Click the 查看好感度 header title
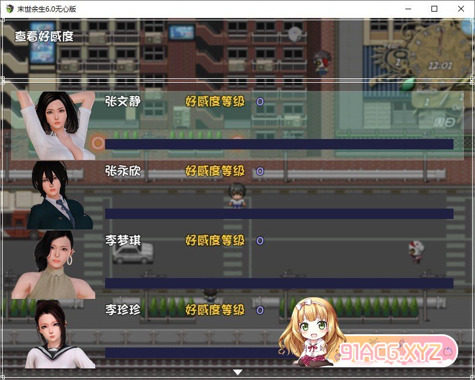Viewport: 475px width, 380px height. pos(44,36)
